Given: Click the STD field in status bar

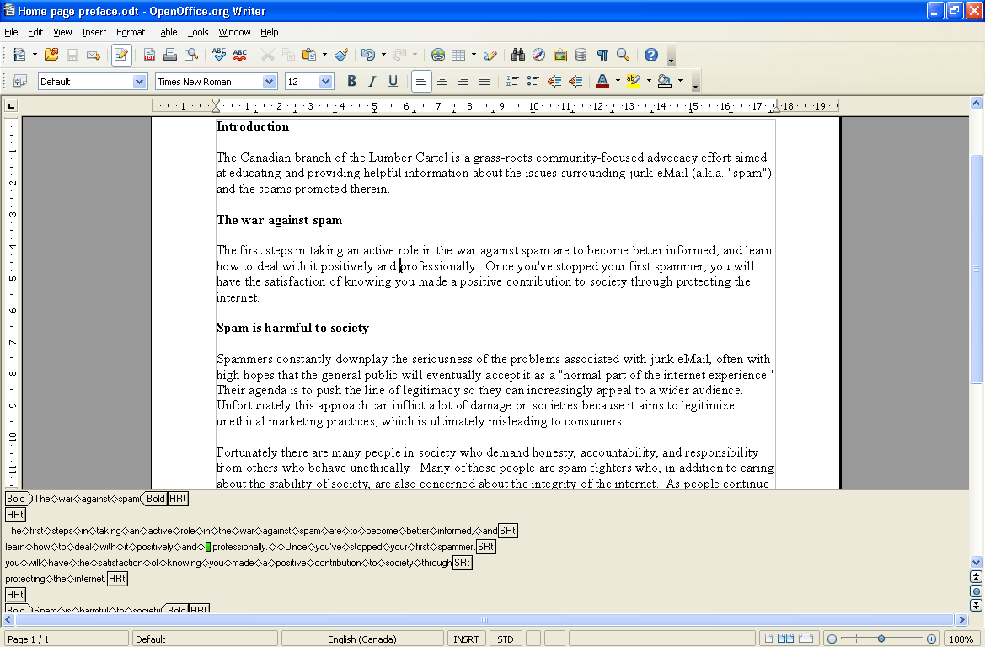Looking at the screenshot, I should [x=506, y=639].
